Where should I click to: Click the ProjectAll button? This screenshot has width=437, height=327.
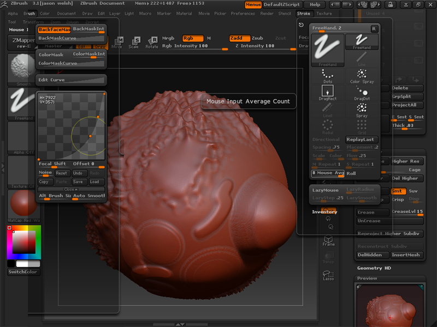point(407,105)
